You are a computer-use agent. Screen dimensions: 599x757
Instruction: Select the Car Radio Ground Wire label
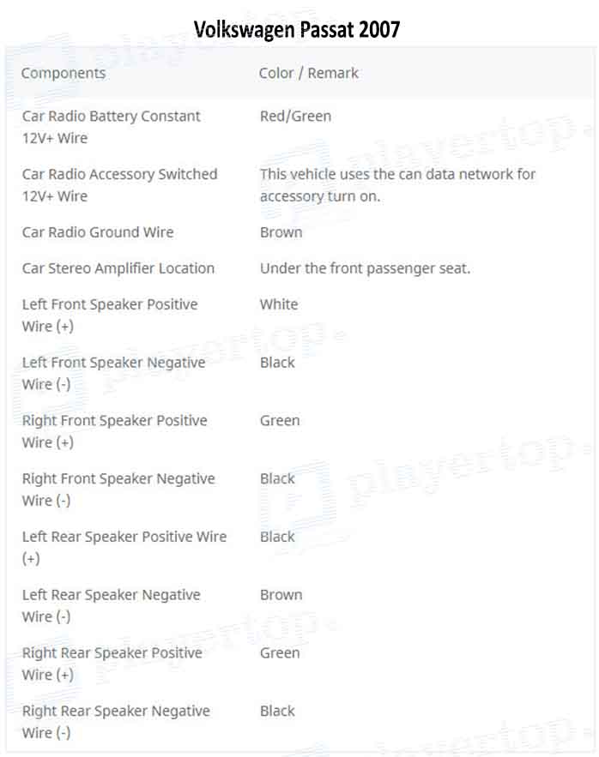tap(98, 232)
